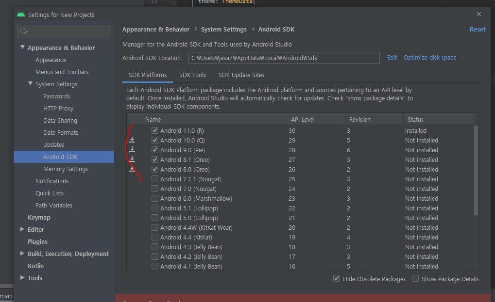Switch to SDK Tools tab
Screen dimensions: 495x302
tap(192, 75)
